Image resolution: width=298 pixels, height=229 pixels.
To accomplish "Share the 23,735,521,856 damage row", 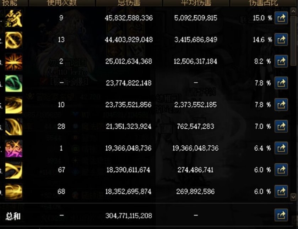I will click(x=281, y=105).
